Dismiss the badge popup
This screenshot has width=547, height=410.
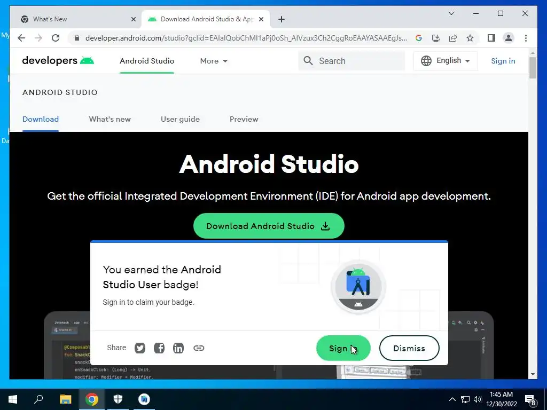tap(409, 348)
